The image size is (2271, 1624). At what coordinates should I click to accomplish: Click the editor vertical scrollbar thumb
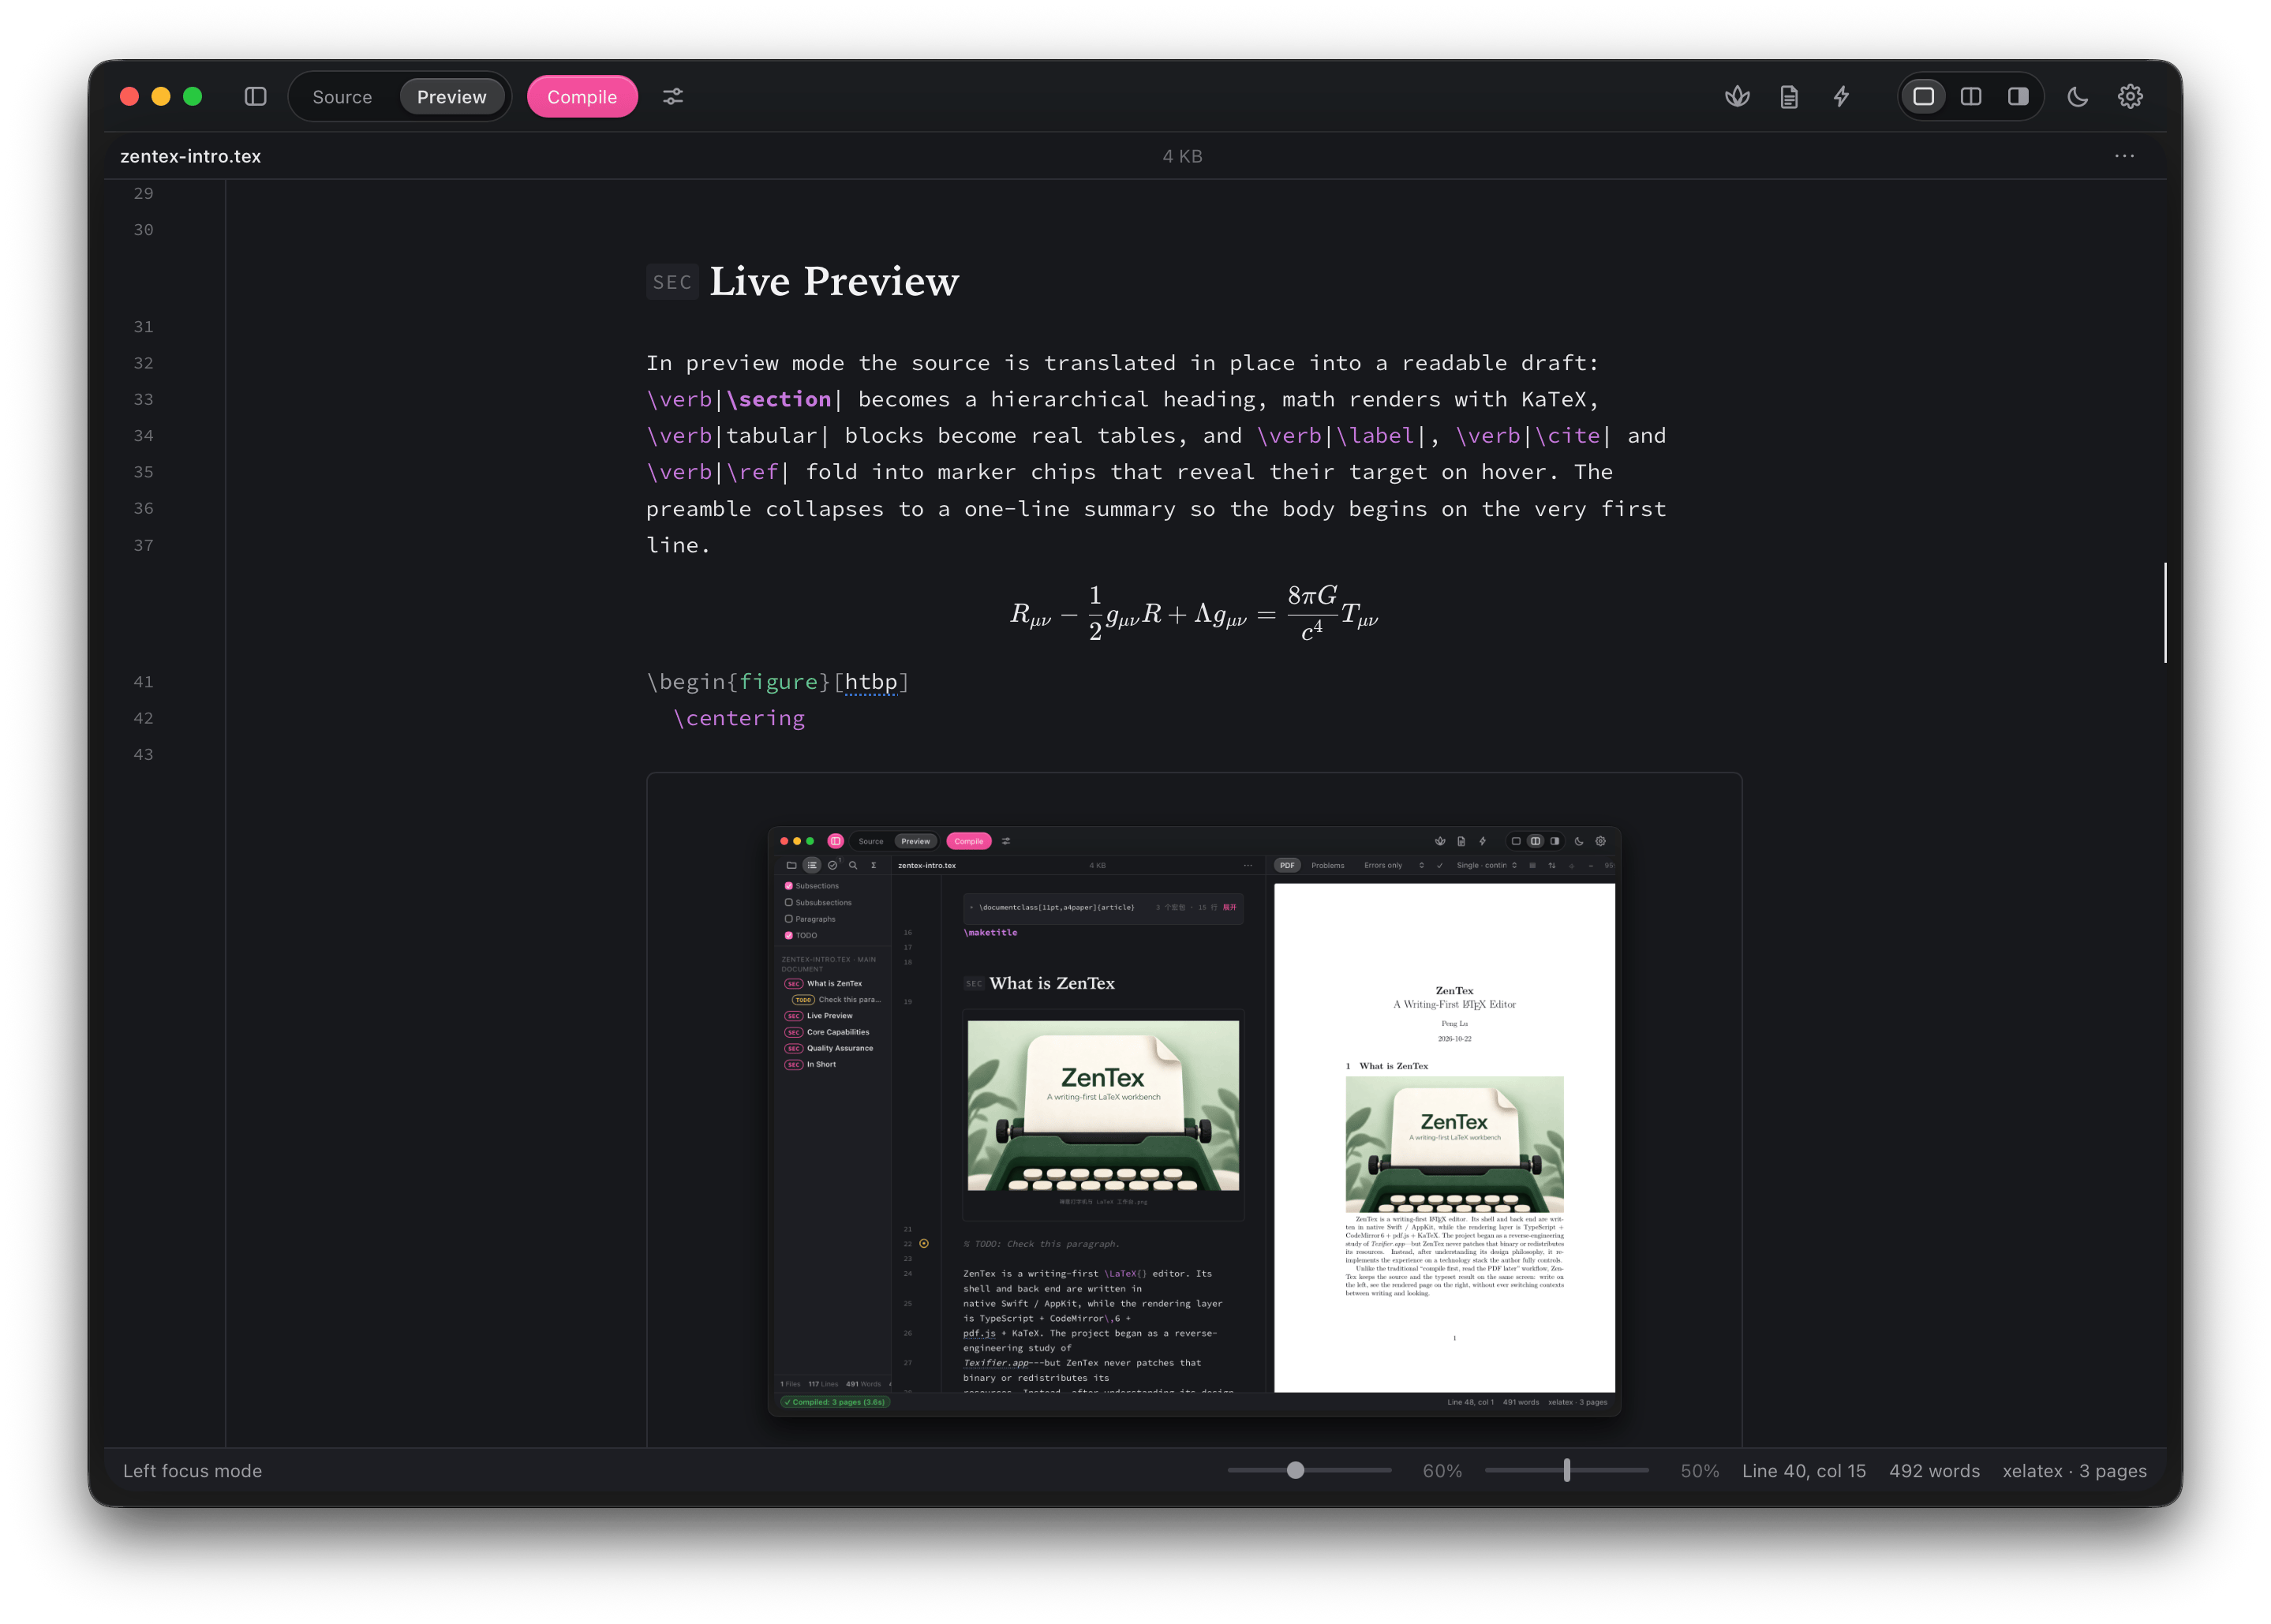tap(2165, 612)
